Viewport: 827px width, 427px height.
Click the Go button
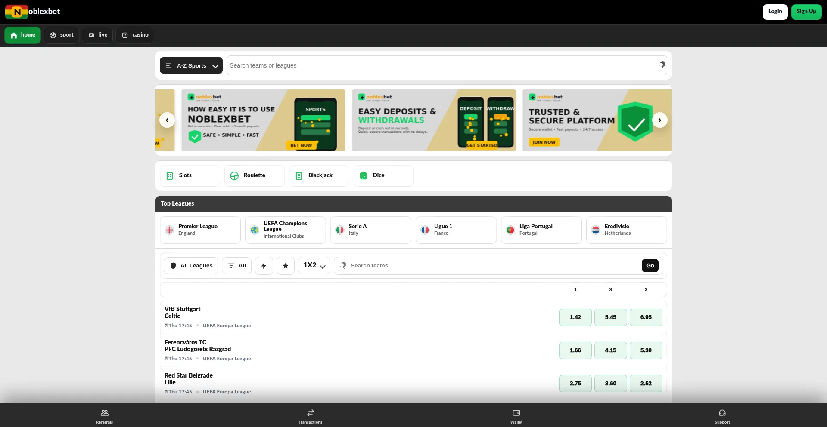point(650,266)
